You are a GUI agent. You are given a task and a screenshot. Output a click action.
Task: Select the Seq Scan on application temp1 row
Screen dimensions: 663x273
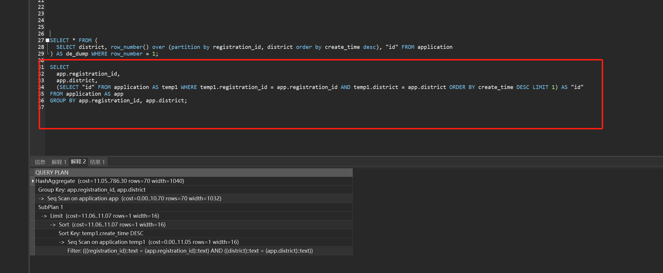click(193, 242)
